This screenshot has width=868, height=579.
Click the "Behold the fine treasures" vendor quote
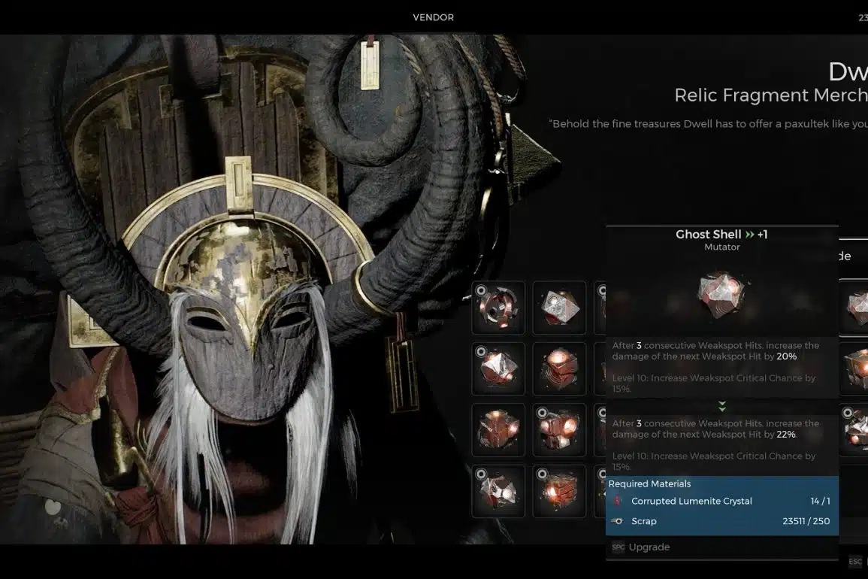pyautogui.click(x=709, y=124)
